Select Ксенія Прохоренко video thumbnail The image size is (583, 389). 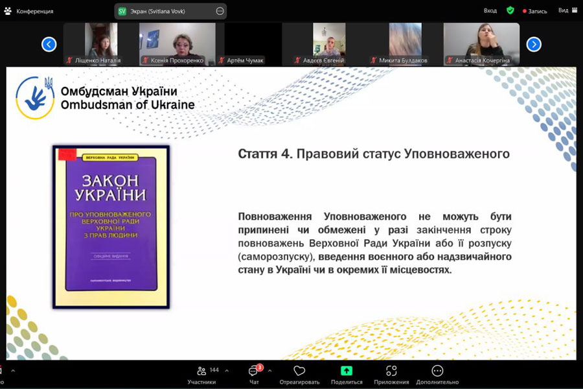pos(177,44)
